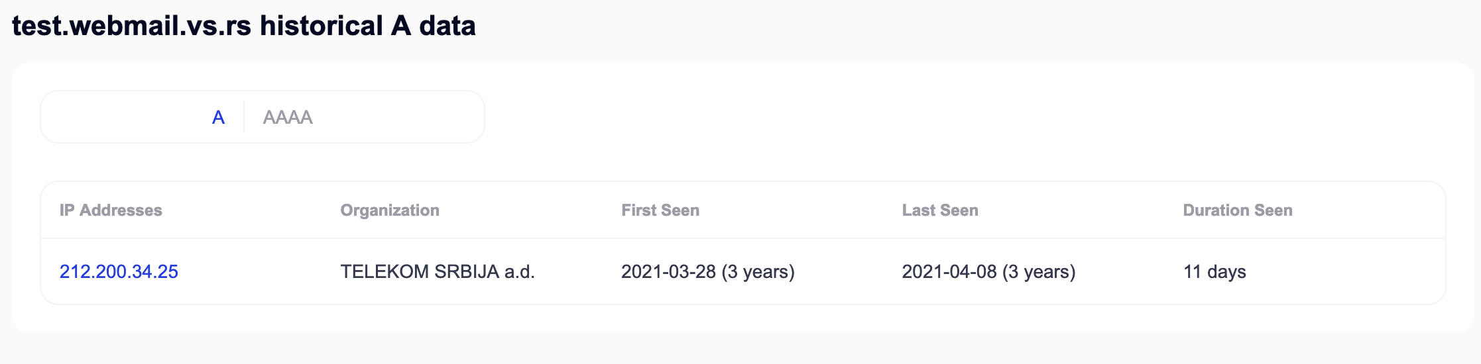1481x364 pixels.
Task: Click blank space right of AAAA tab
Action: (x=398, y=117)
